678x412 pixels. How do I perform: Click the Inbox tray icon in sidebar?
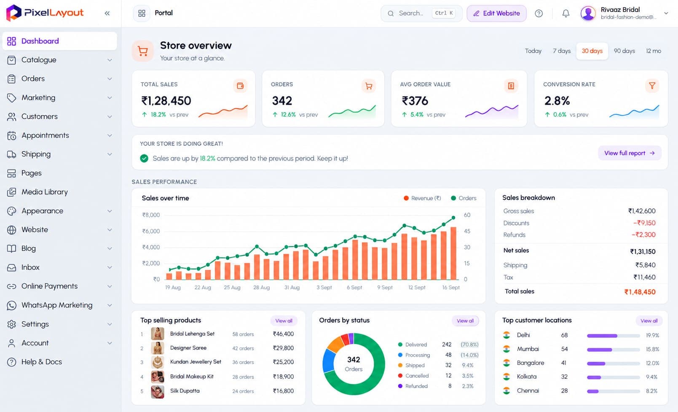[12, 267]
